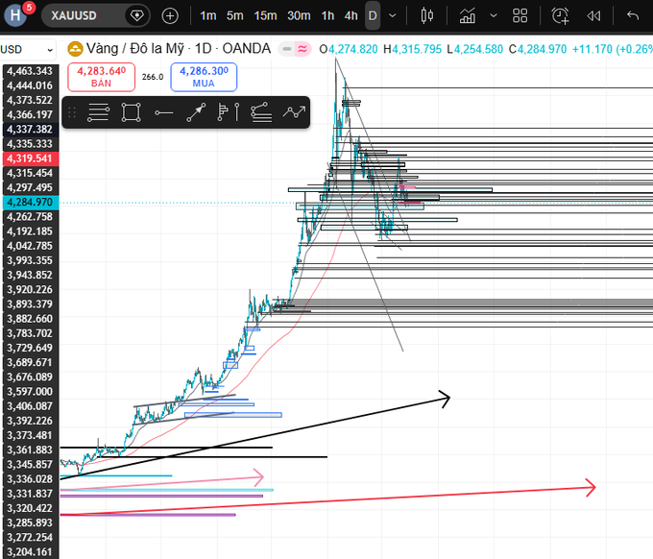
Task: Toggle the grey minus status pill
Action: [286, 49]
